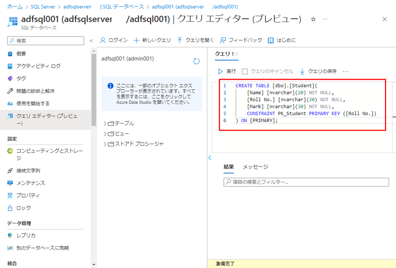Expand the ビュー tree node
396x268 pixels.
coord(105,133)
